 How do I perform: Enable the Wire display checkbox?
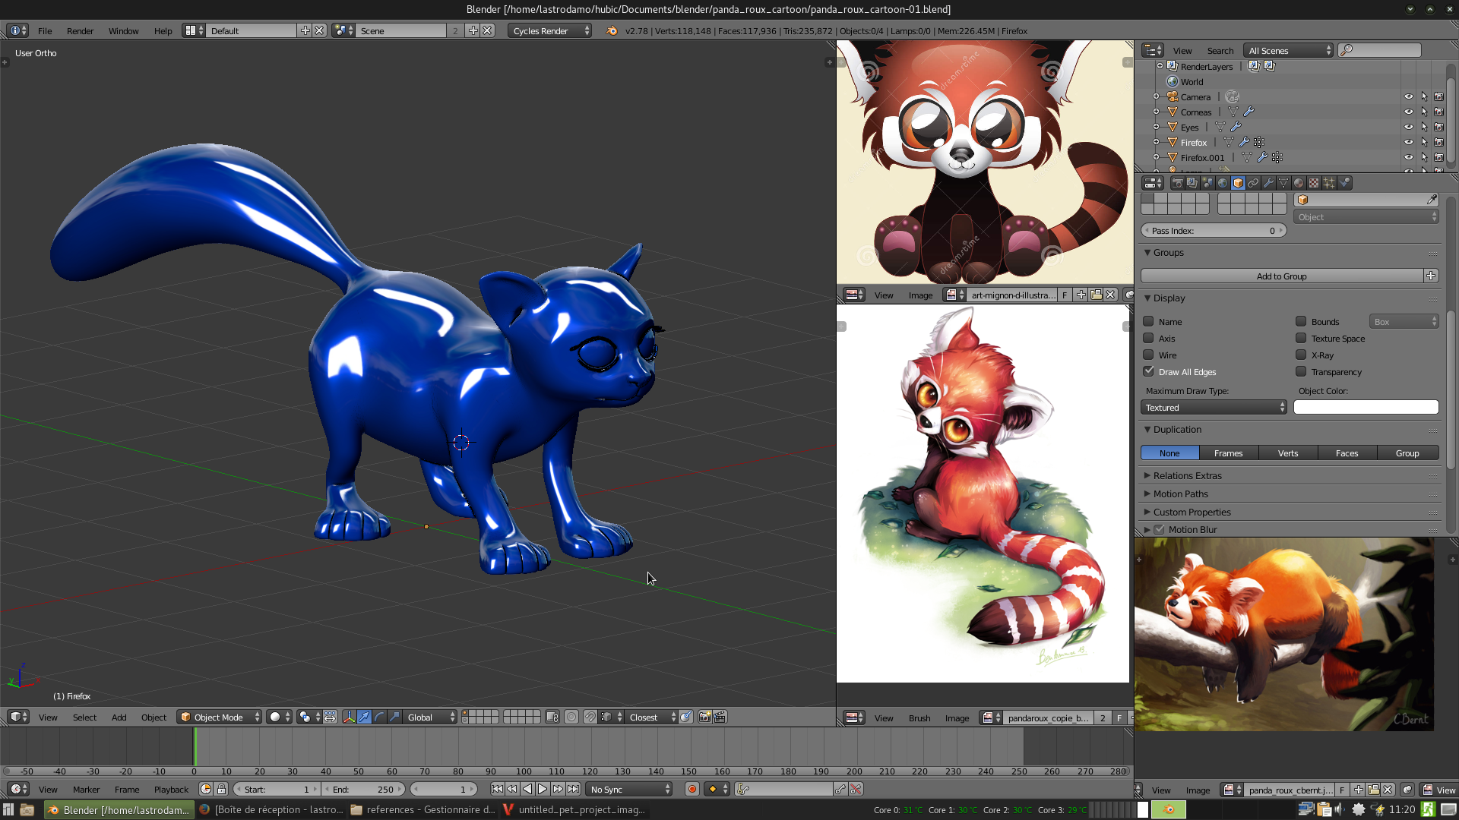pyautogui.click(x=1148, y=355)
